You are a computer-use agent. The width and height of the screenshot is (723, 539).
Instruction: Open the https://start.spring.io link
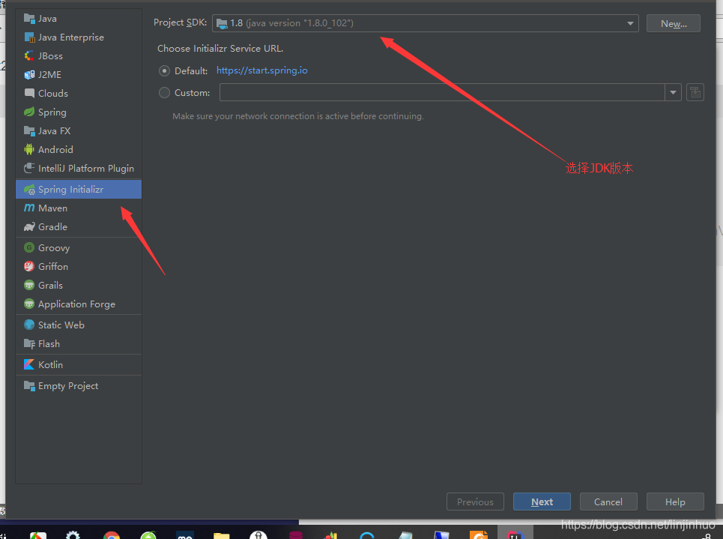pos(262,70)
